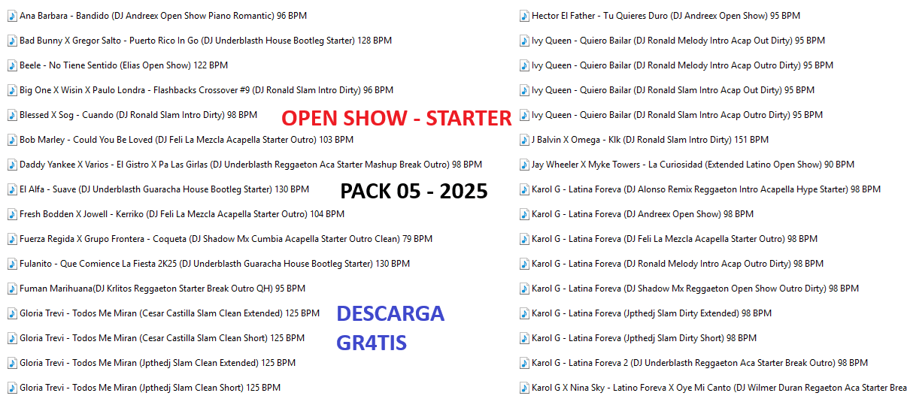Select file name Karol G Latina Foreva DJ Feli La Mezcla
This screenshot has width=907, height=402.
tap(675, 239)
